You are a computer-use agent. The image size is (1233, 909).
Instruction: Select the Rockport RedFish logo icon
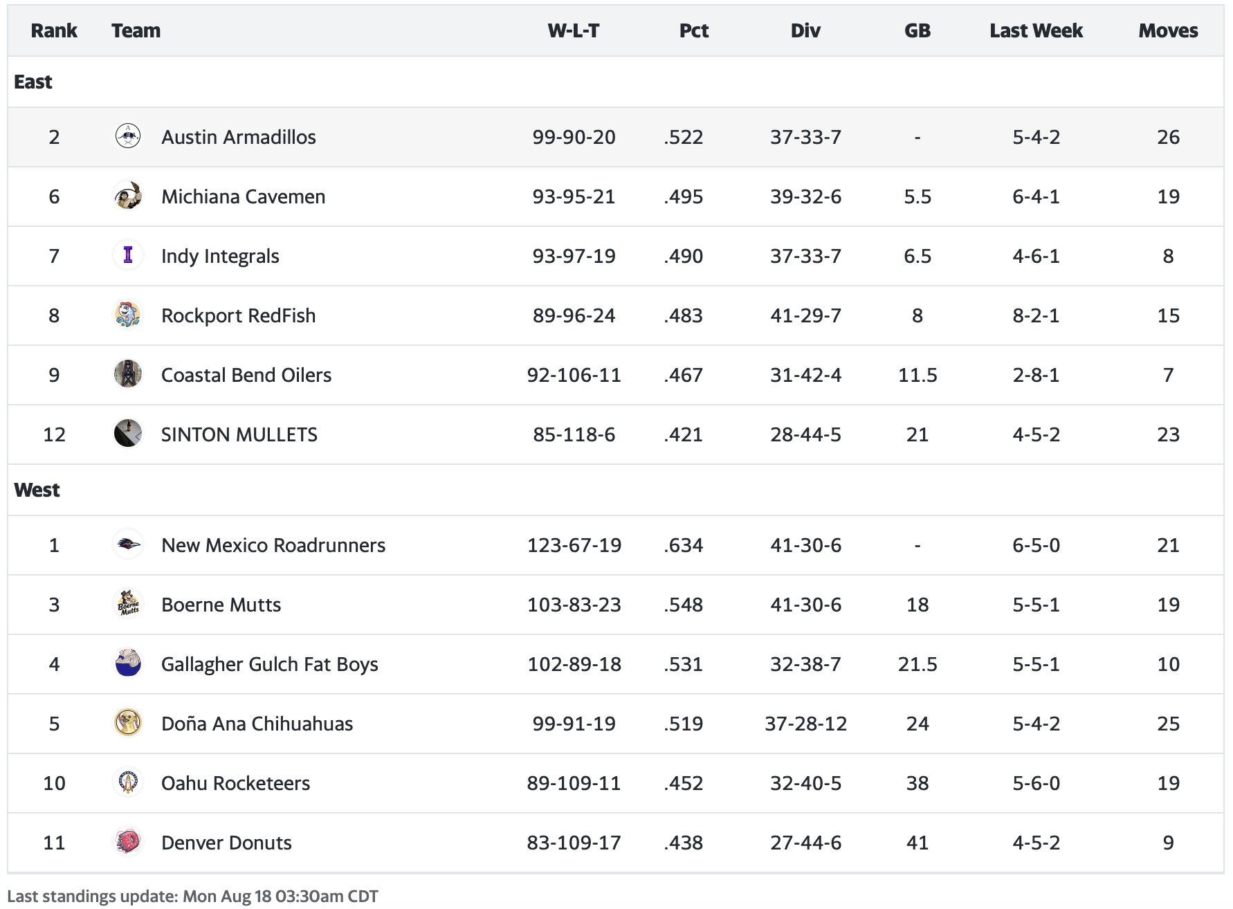[128, 315]
